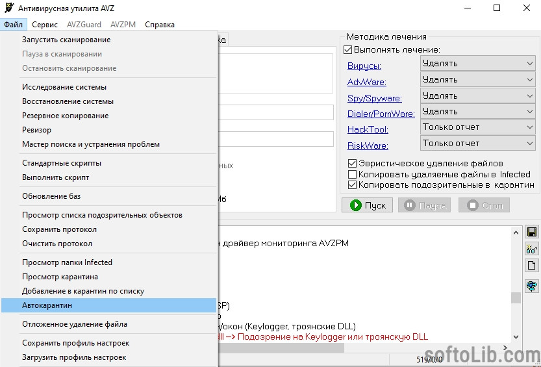Select "Стандартные скрипты" menu item
This screenshot has height=367, width=541.
click(x=108, y=163)
